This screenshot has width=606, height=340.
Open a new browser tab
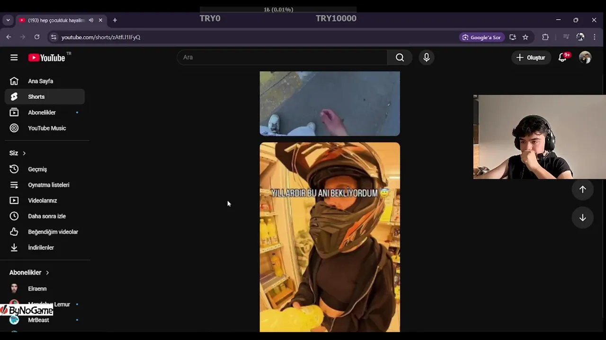coord(115,20)
